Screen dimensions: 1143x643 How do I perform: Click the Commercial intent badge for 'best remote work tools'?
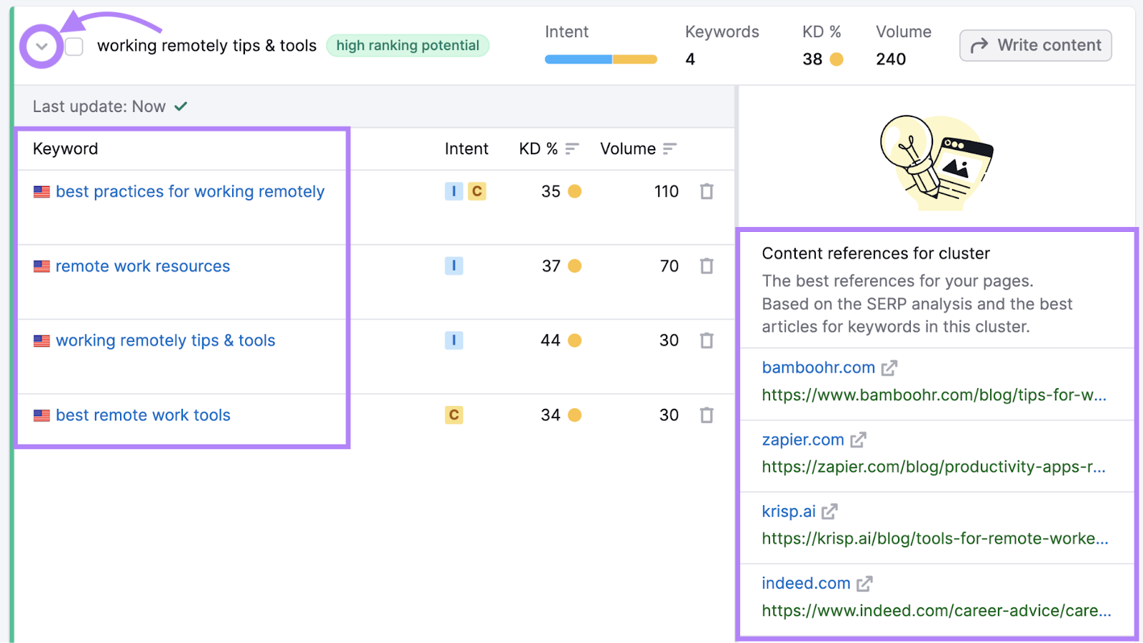(x=454, y=415)
